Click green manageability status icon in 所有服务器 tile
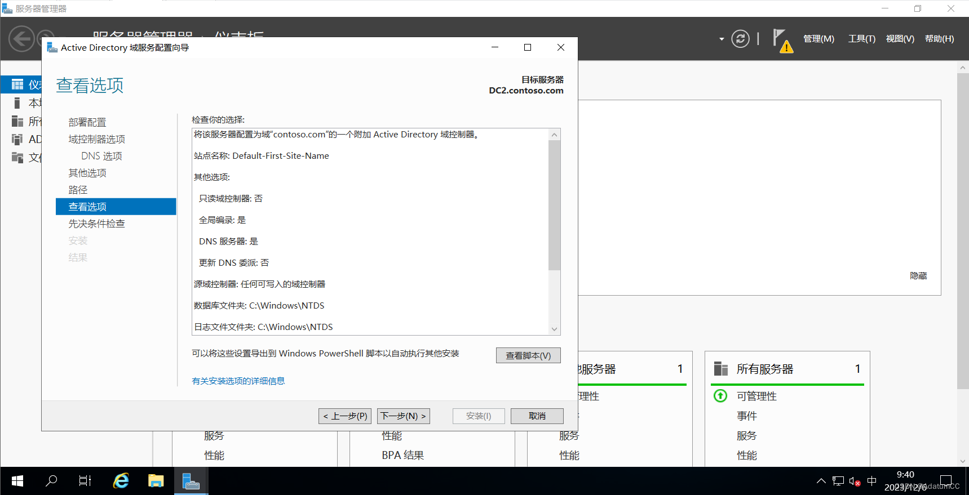The width and height of the screenshot is (969, 495). point(720,396)
